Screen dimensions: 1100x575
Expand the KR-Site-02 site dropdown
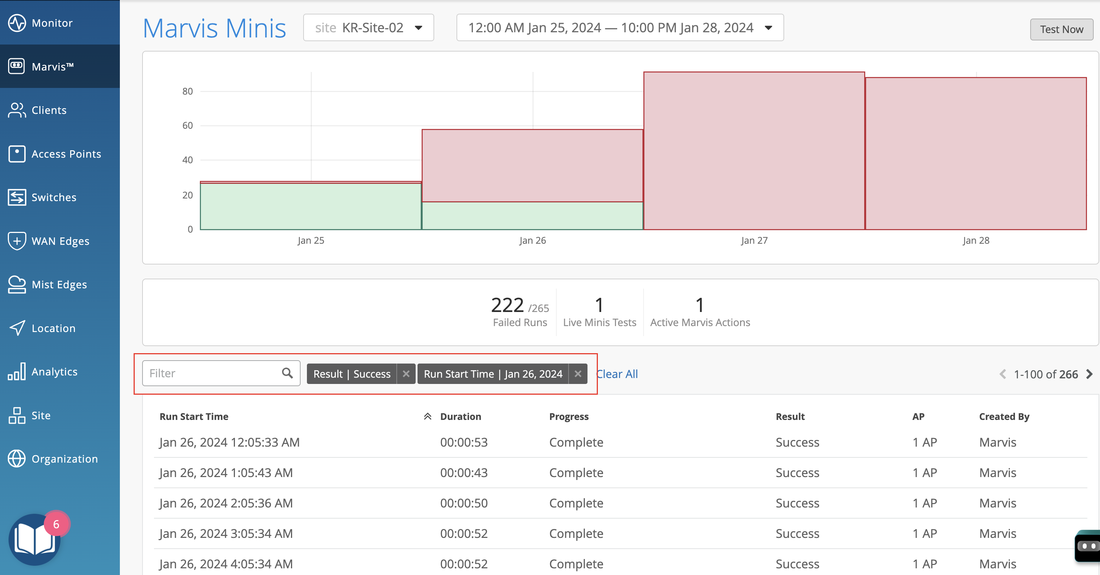click(x=369, y=28)
